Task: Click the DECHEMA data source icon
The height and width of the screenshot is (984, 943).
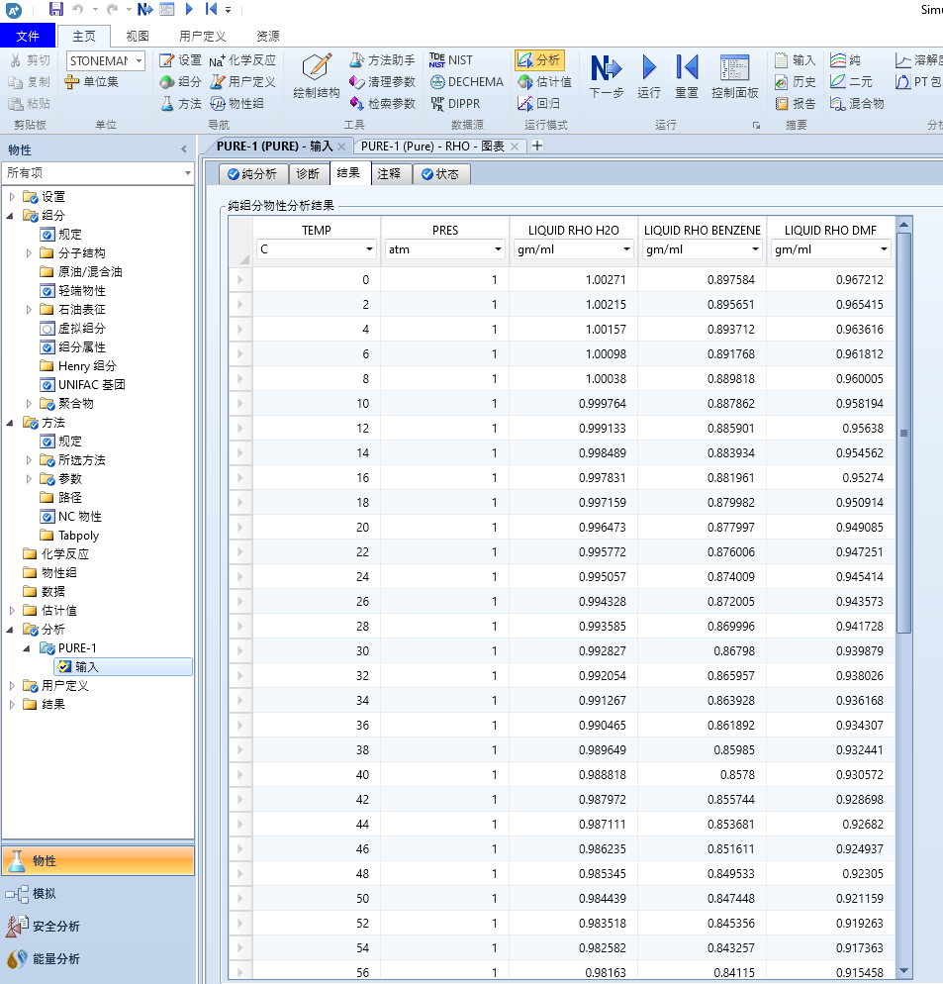Action: pyautogui.click(x=438, y=82)
